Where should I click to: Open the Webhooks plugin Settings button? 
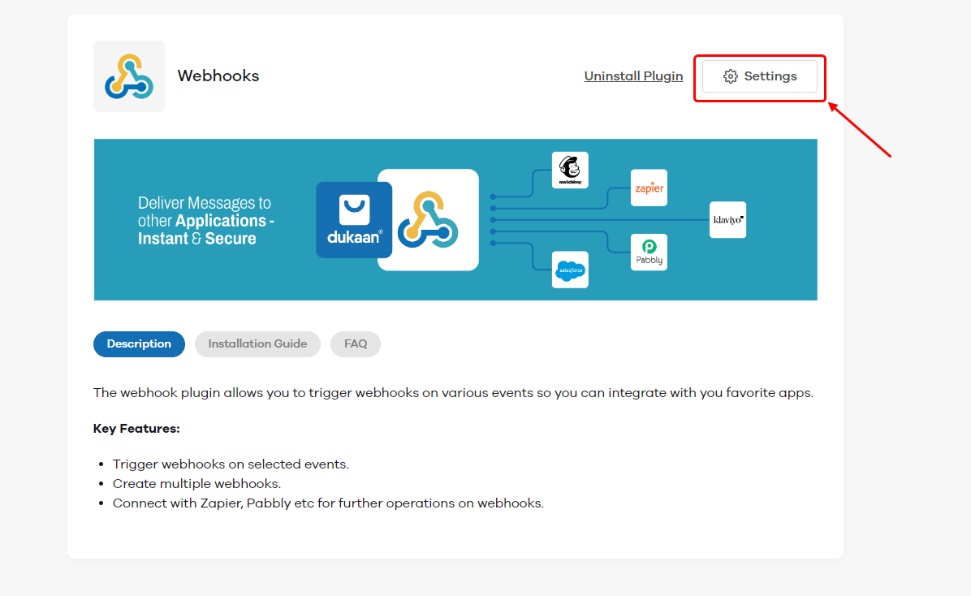pyautogui.click(x=759, y=76)
